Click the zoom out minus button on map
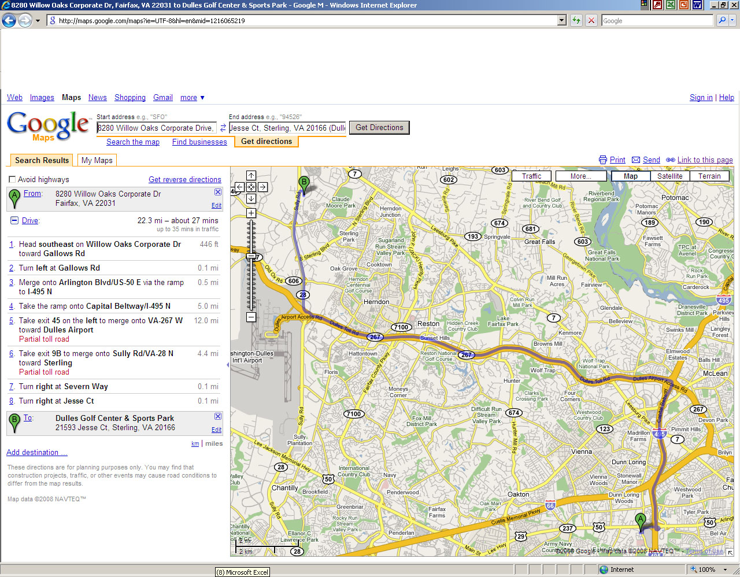740x577 pixels. tap(251, 317)
